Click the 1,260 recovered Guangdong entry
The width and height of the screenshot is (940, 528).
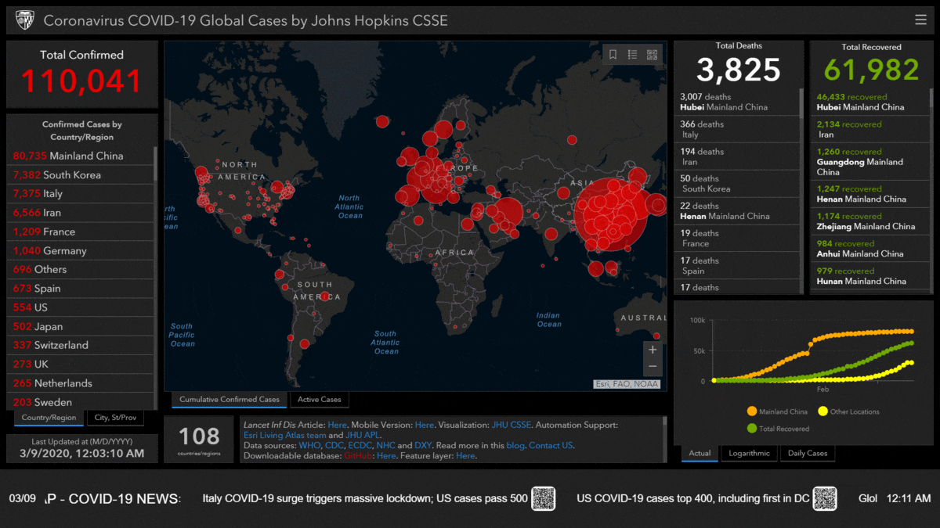tap(871, 162)
